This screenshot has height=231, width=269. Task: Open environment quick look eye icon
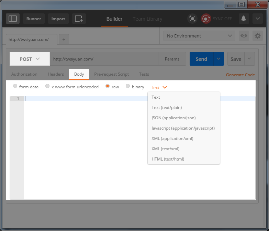pyautogui.click(x=244, y=36)
